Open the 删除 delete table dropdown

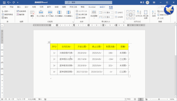(32, 14)
